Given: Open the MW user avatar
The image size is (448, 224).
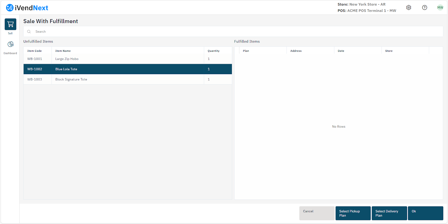Looking at the screenshot, I should pos(440,8).
